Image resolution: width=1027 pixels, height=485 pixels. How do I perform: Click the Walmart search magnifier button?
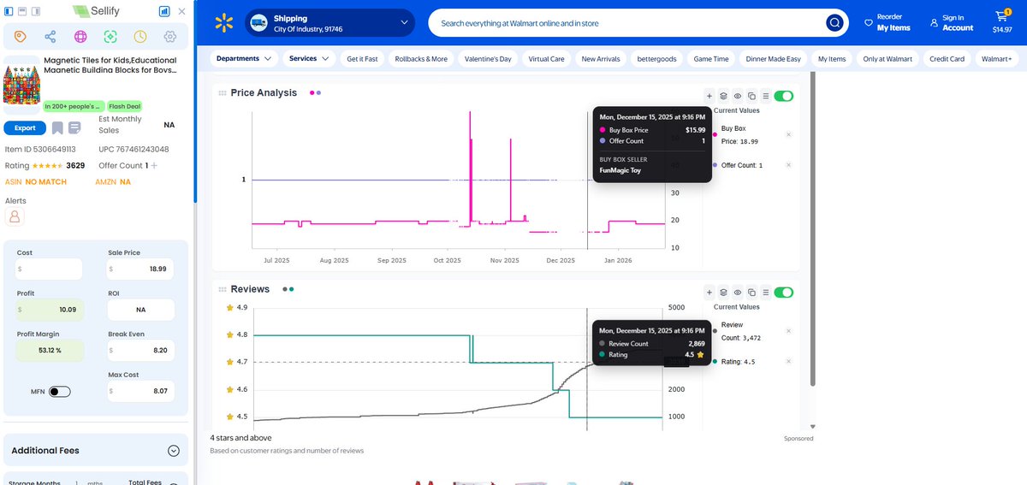834,23
